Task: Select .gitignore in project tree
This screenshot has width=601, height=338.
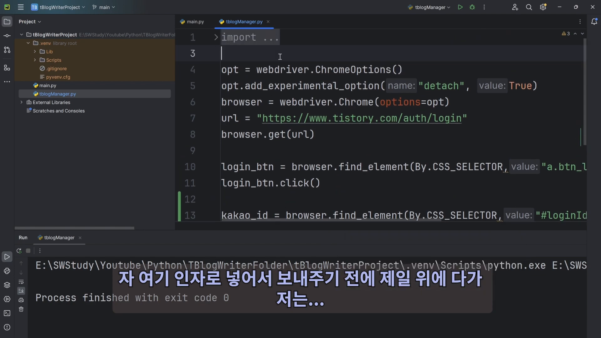Action: (53, 69)
